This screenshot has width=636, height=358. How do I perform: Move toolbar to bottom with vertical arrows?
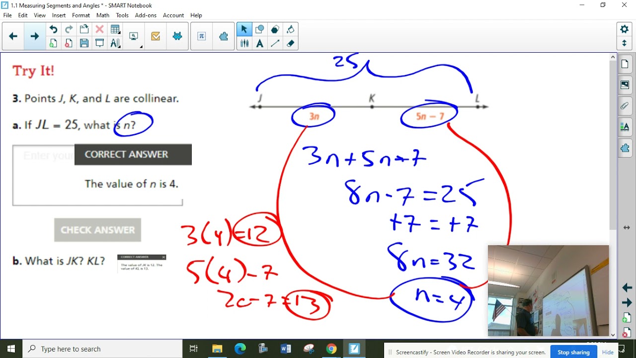pyautogui.click(x=625, y=43)
